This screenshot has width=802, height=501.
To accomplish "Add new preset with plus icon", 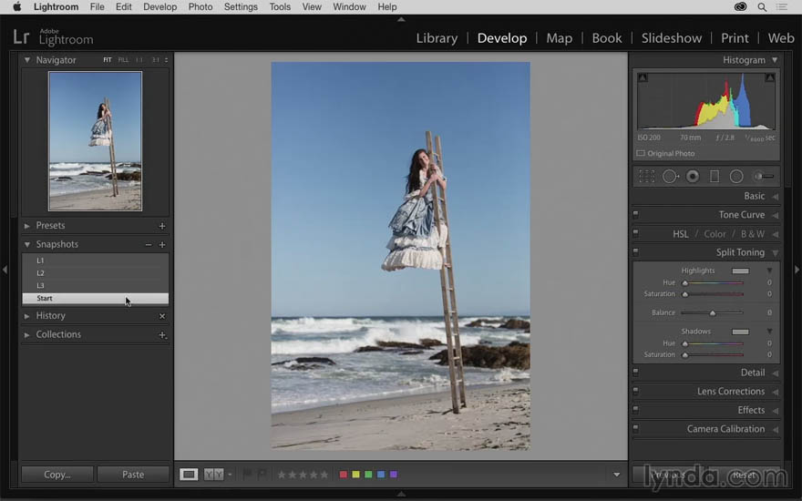I will point(162,226).
